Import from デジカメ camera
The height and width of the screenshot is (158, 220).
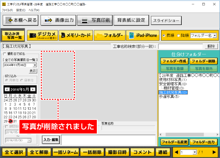[43, 35]
